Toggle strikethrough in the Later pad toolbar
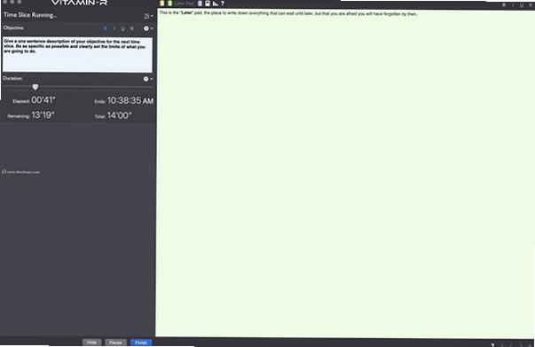This screenshot has width=535, height=347. coord(531,4)
